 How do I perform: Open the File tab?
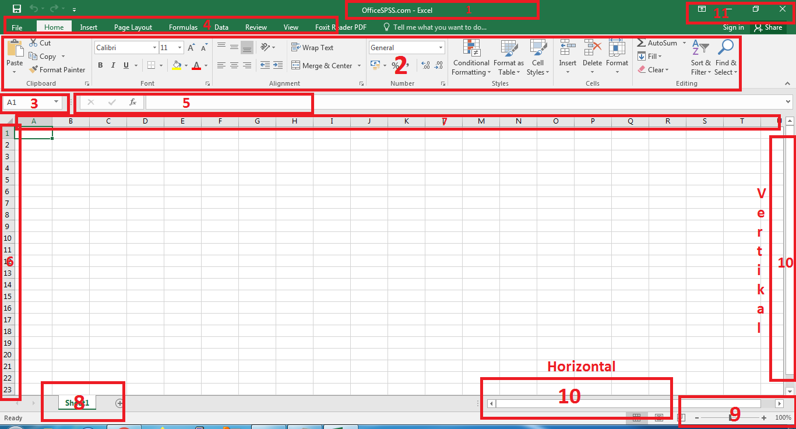[17, 27]
